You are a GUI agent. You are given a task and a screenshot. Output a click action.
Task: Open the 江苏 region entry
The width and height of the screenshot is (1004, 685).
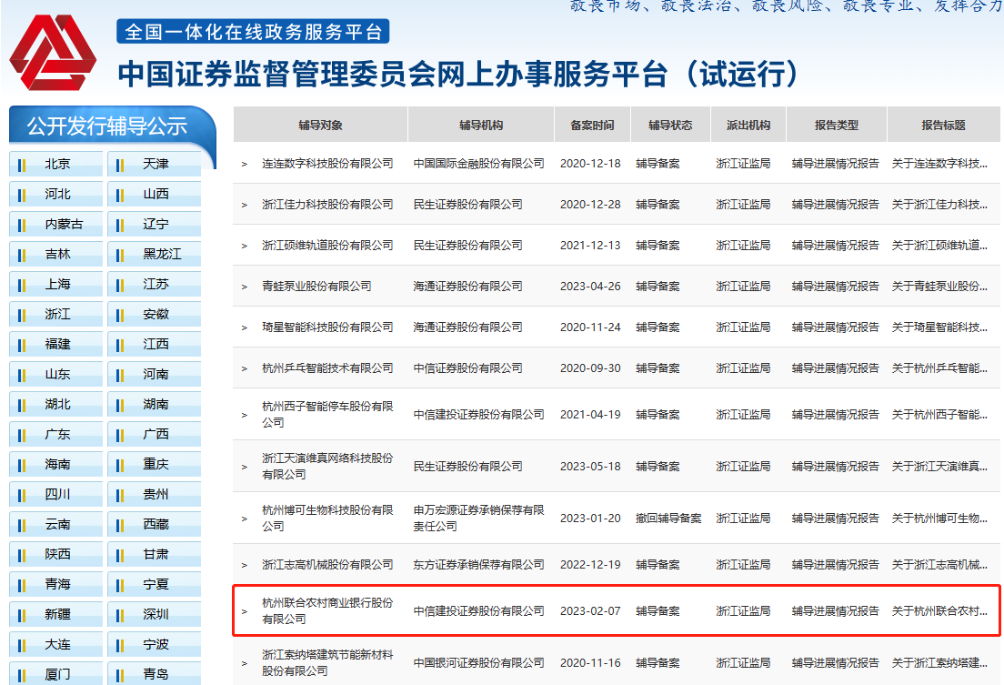(x=156, y=284)
